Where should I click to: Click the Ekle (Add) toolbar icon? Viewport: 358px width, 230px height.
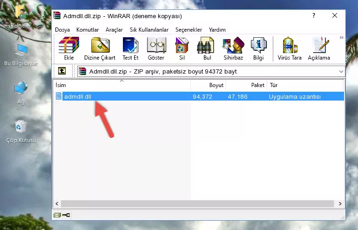tap(69, 48)
